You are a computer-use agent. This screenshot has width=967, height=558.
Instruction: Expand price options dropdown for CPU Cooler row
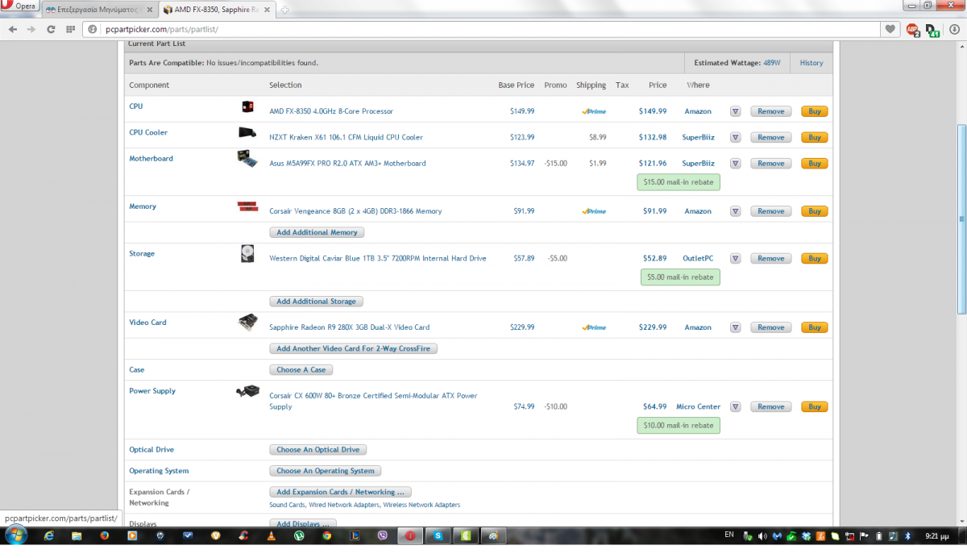(735, 137)
